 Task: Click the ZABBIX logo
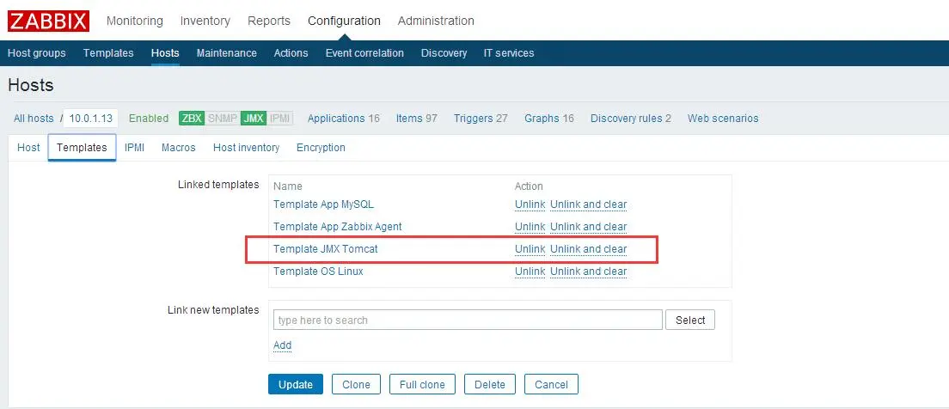click(48, 21)
